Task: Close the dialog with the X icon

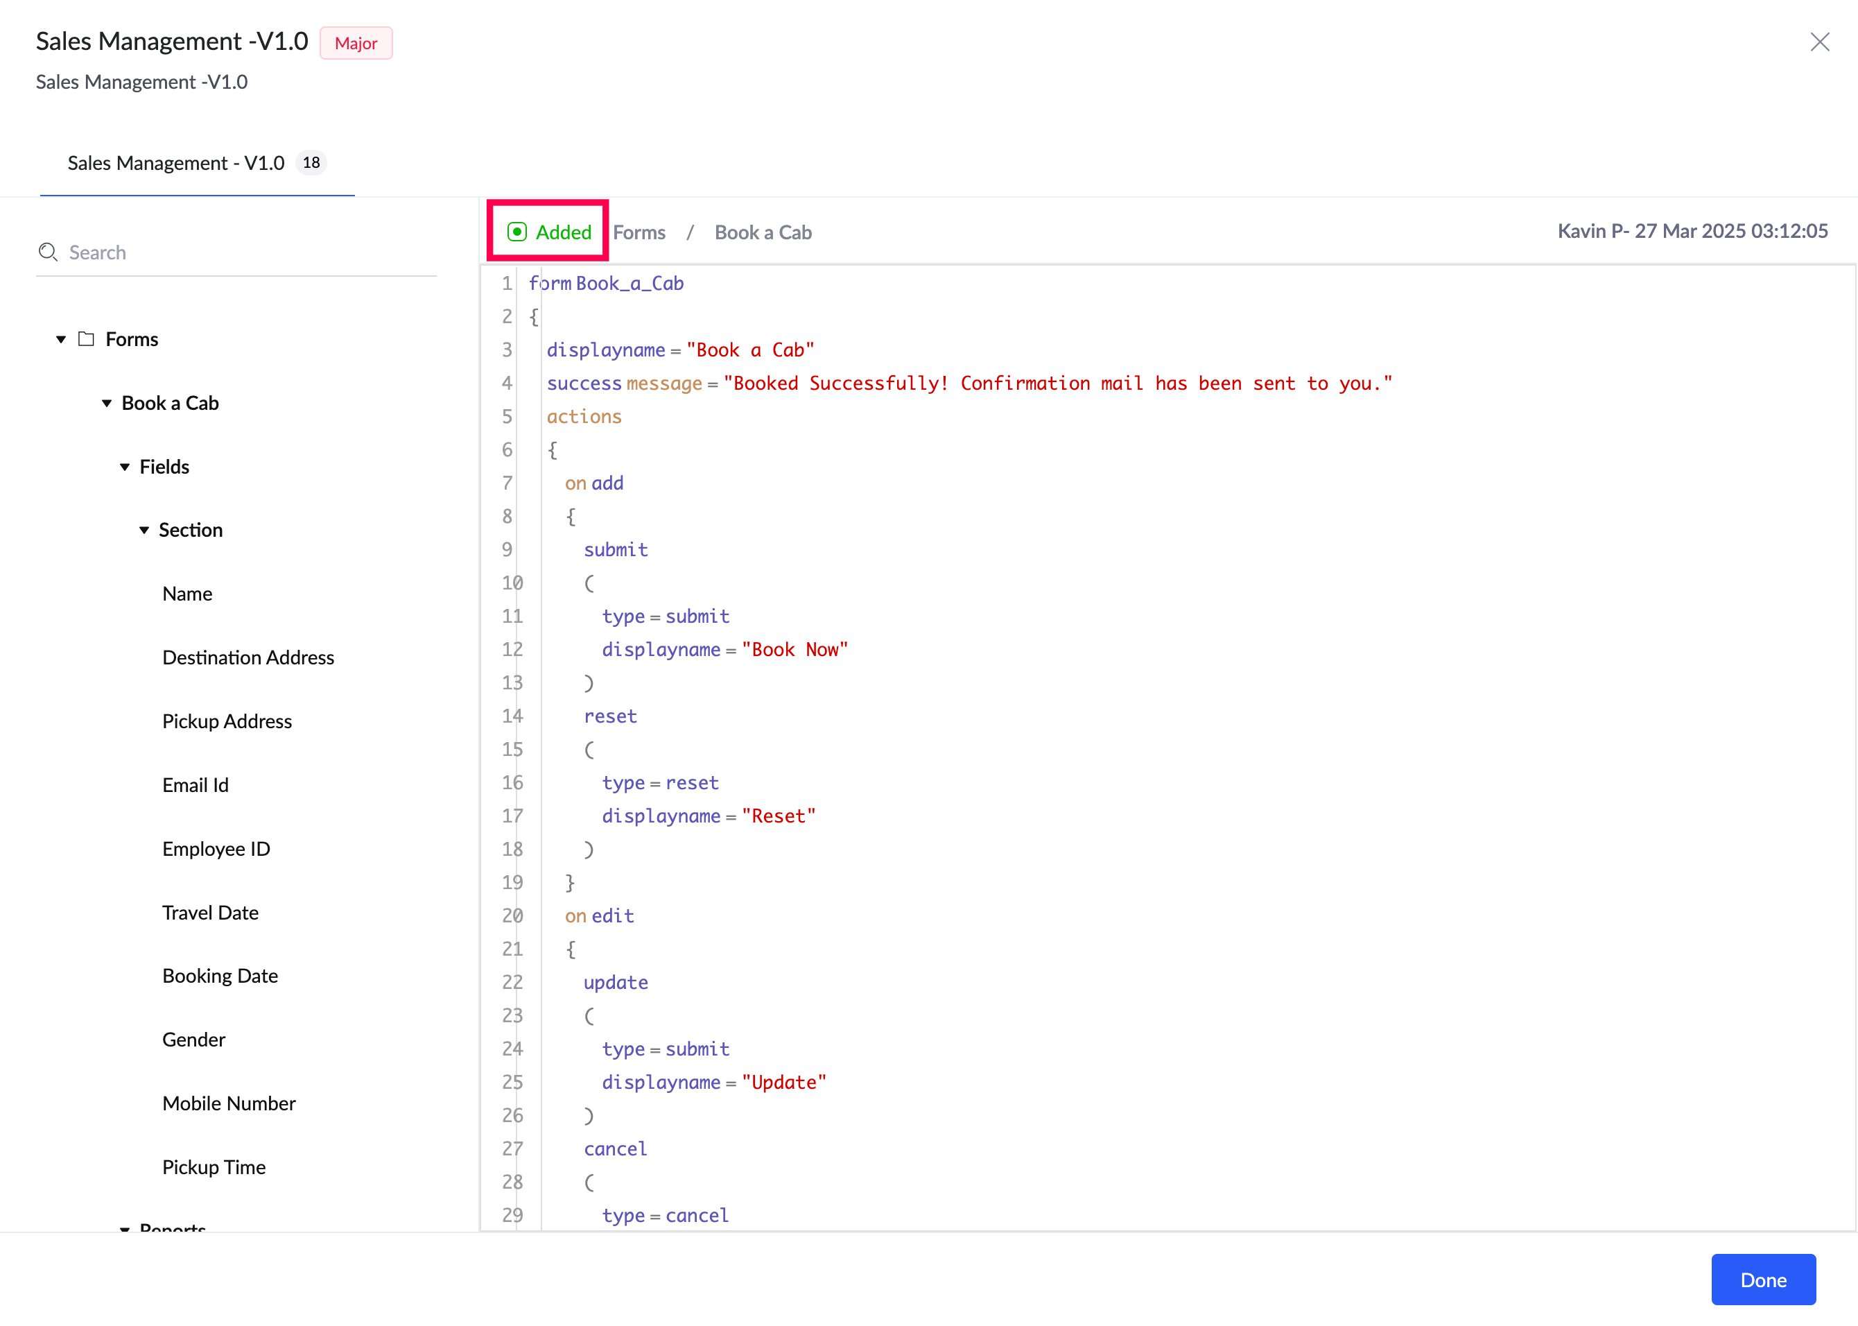Action: point(1819,42)
